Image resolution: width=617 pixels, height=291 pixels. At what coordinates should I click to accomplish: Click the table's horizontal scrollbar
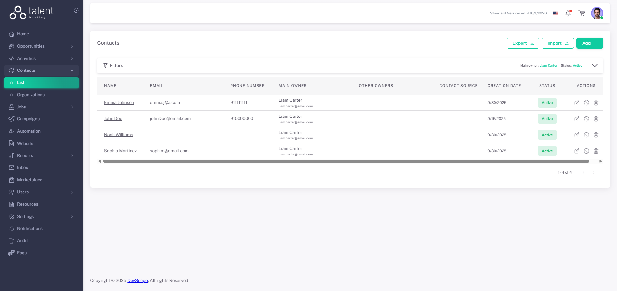tap(346, 161)
